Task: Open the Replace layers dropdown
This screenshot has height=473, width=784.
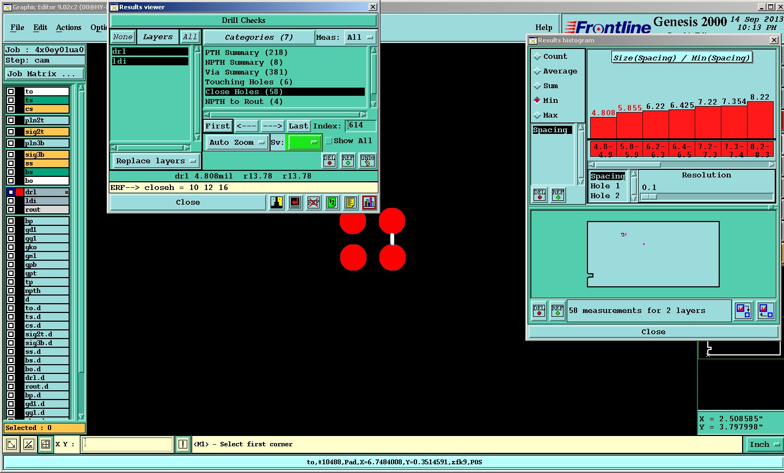Action: click(156, 161)
